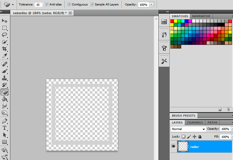Click the layer Opacity value field

225,129
